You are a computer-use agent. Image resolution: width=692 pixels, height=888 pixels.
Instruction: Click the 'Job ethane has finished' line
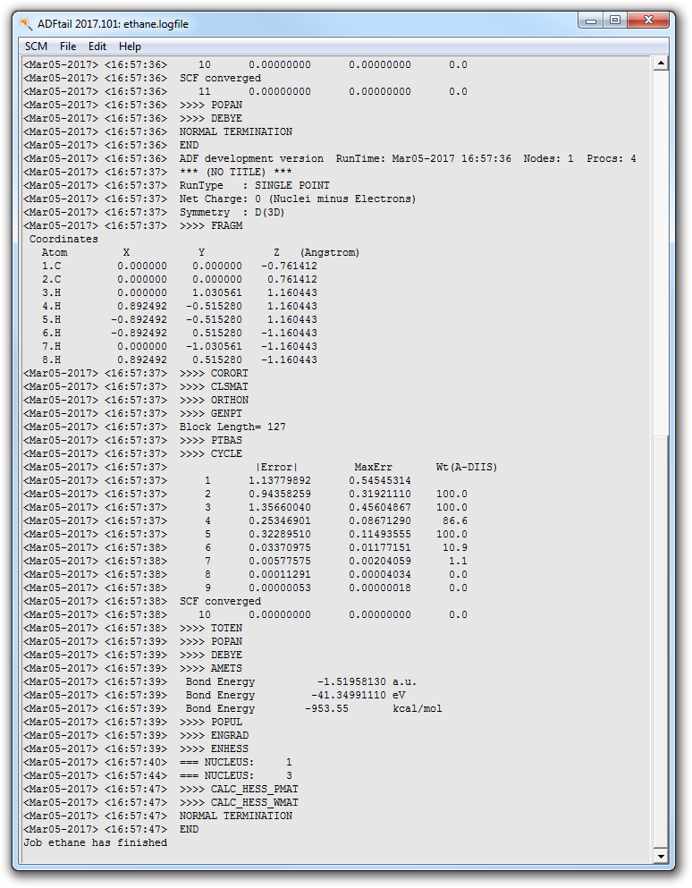[x=95, y=842]
